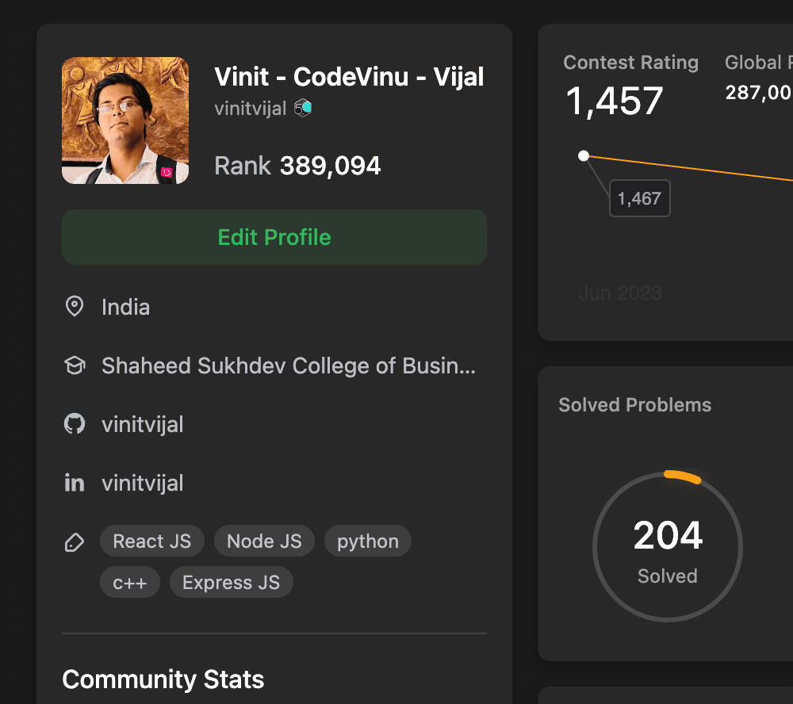Open the vinitvijal LinkedIn link

click(x=143, y=483)
